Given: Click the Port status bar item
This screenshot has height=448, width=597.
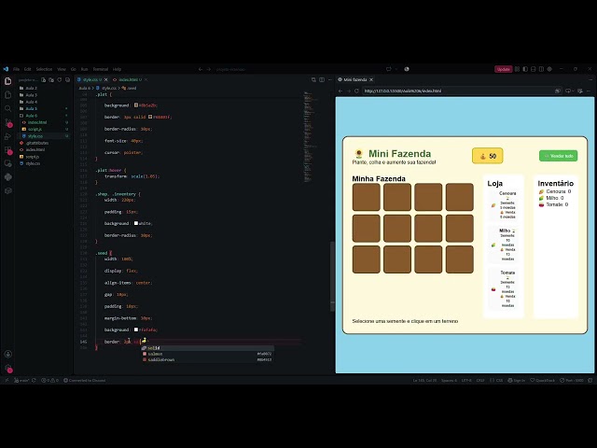Looking at the screenshot, I should click(x=572, y=380).
